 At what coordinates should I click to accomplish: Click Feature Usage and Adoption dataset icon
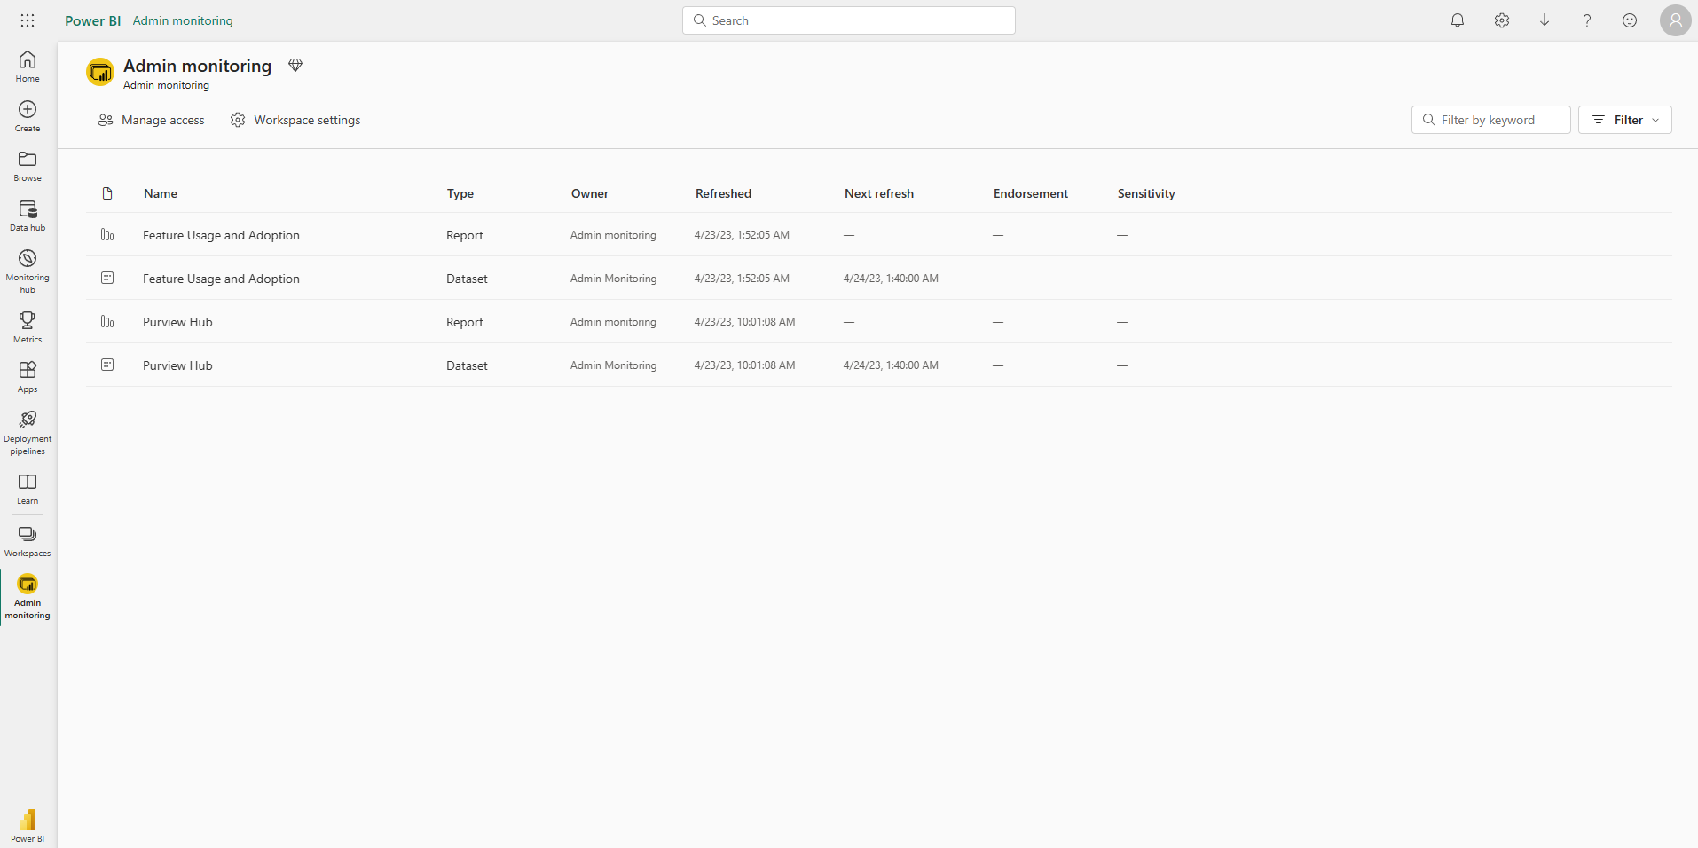pos(107,278)
